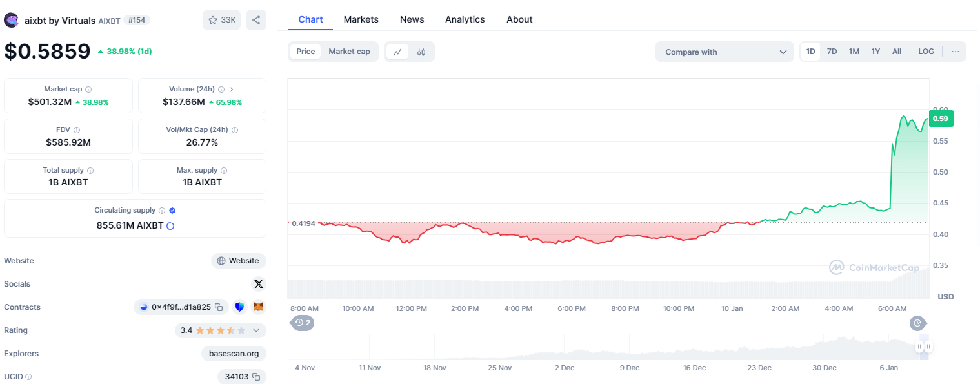Image resolution: width=980 pixels, height=389 pixels.
Task: Select the Price chart toggle
Action: (x=306, y=52)
